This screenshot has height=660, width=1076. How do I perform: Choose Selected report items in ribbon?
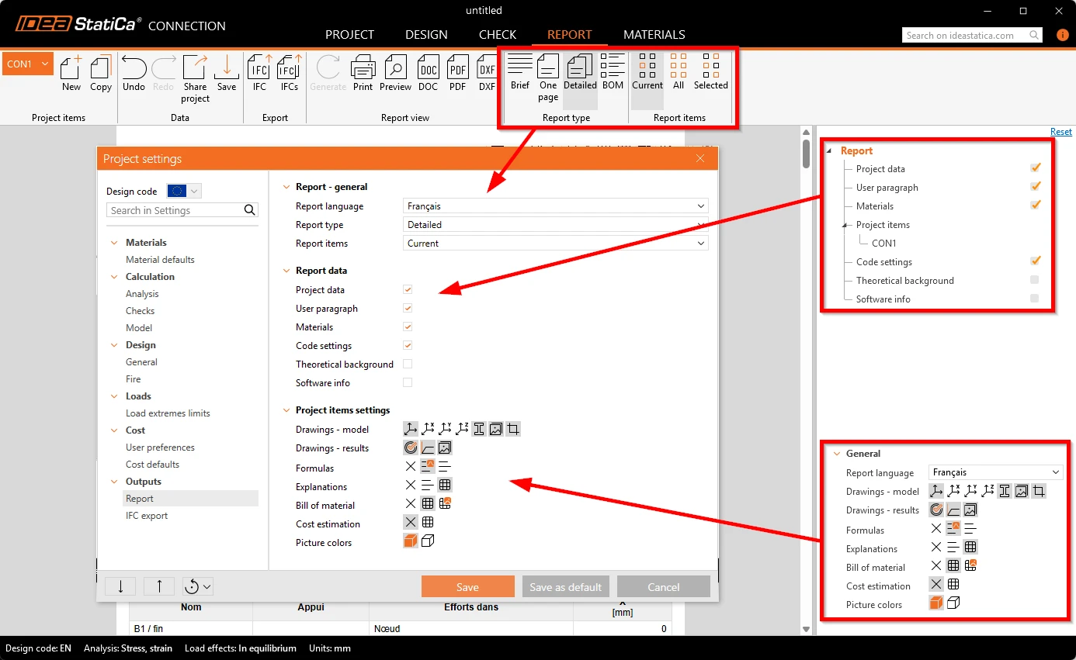(711, 73)
